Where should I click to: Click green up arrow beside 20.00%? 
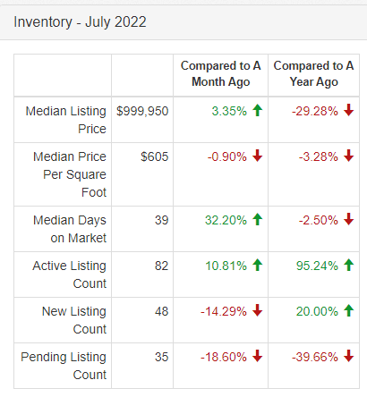[348, 310]
